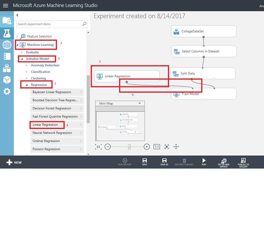
Task: Save the experiment
Action: click(145, 162)
